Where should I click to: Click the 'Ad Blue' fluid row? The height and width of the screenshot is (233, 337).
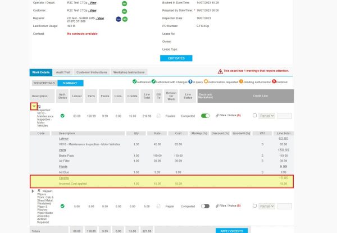tap(162, 172)
